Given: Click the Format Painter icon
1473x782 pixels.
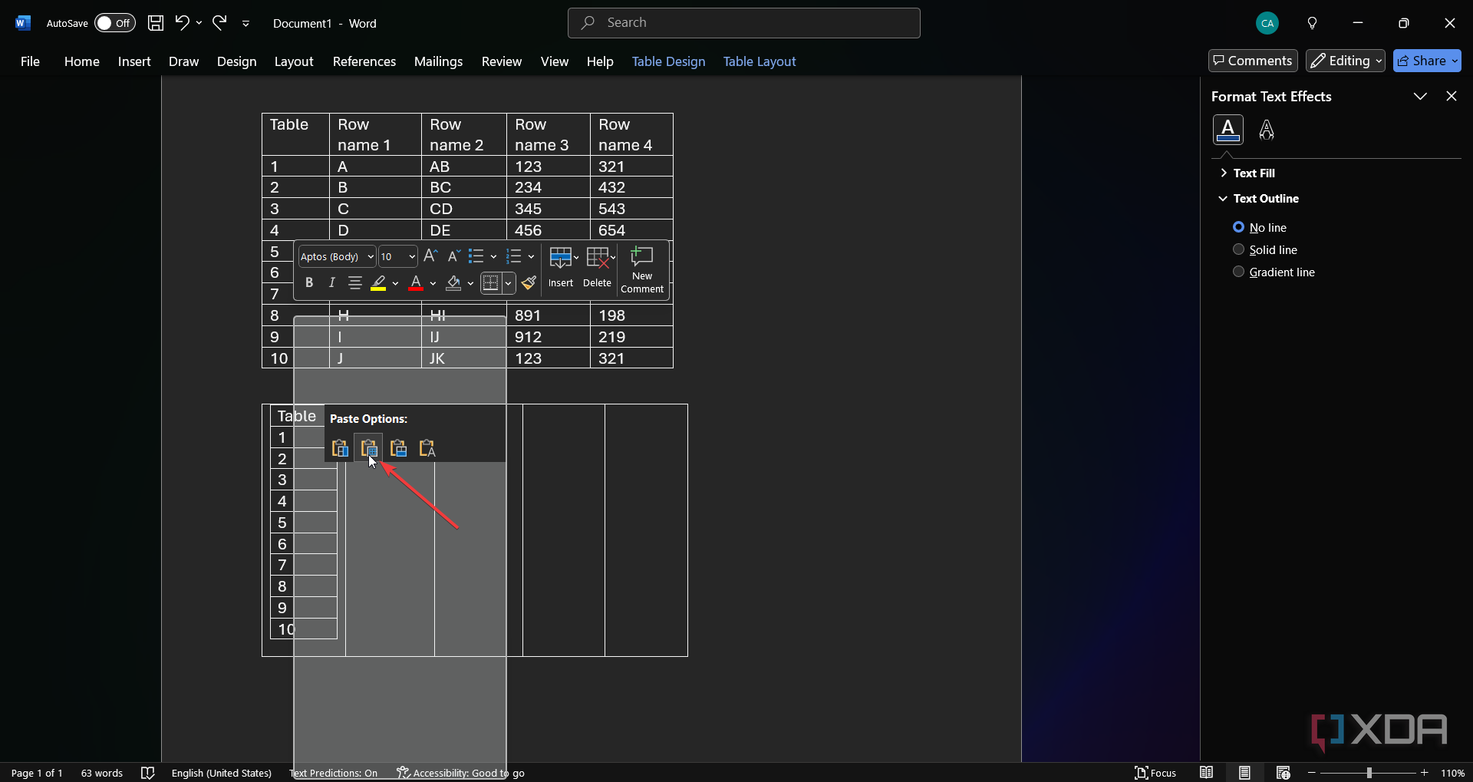Looking at the screenshot, I should [529, 283].
